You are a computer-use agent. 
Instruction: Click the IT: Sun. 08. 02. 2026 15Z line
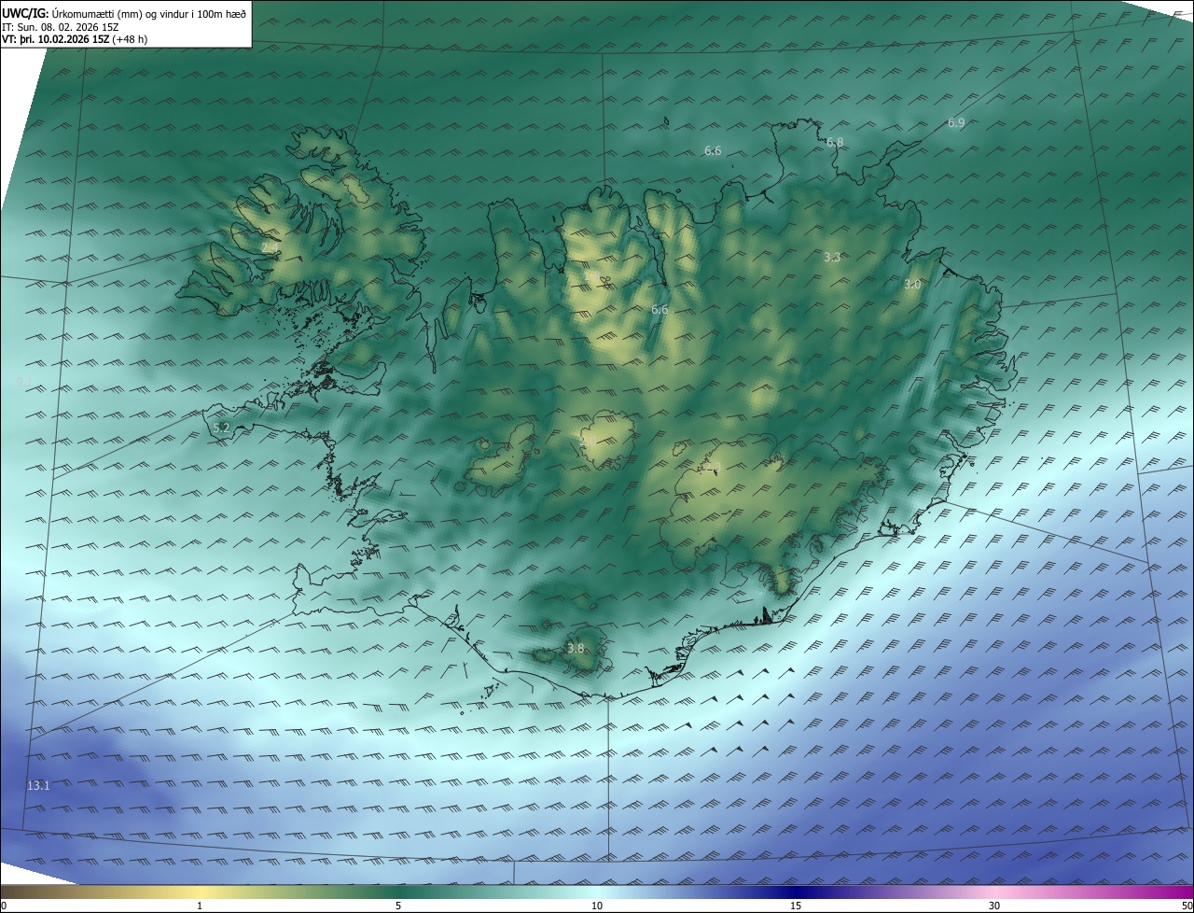[x=59, y=27]
